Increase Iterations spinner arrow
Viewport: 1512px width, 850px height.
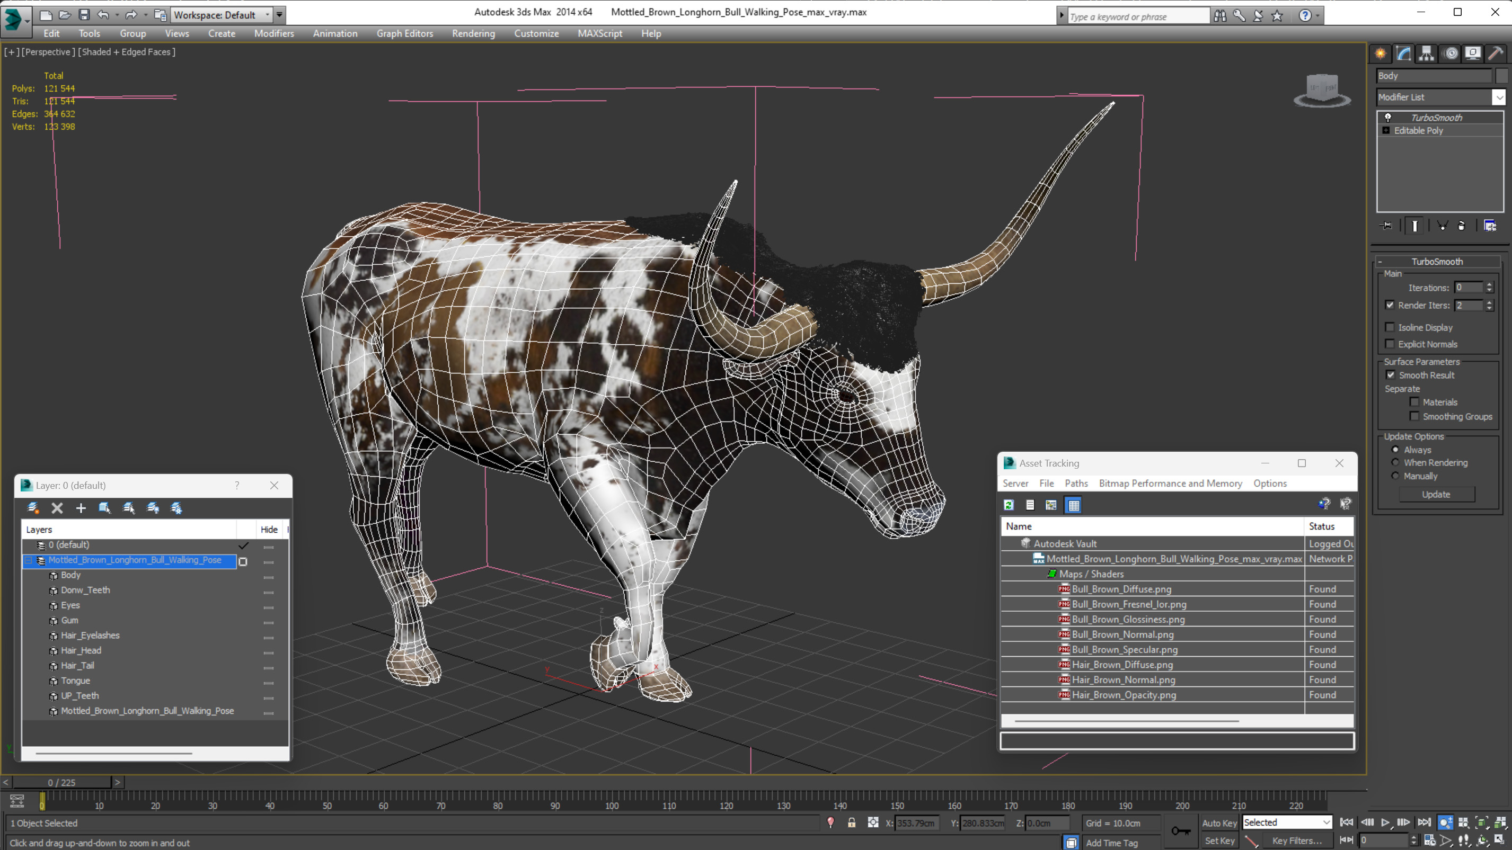pos(1489,284)
